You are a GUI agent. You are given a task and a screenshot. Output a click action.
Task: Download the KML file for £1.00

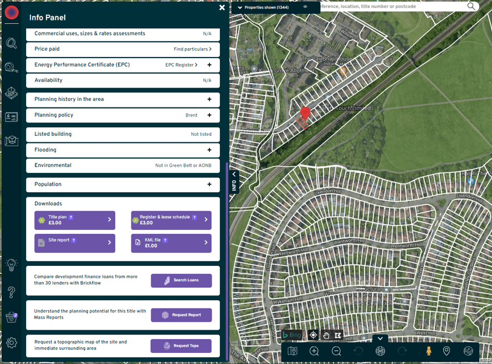click(x=171, y=243)
